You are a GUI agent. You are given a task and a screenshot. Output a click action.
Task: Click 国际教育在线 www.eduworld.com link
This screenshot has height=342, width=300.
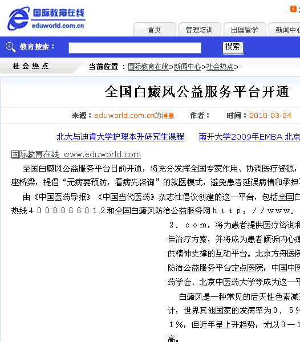click(76, 154)
